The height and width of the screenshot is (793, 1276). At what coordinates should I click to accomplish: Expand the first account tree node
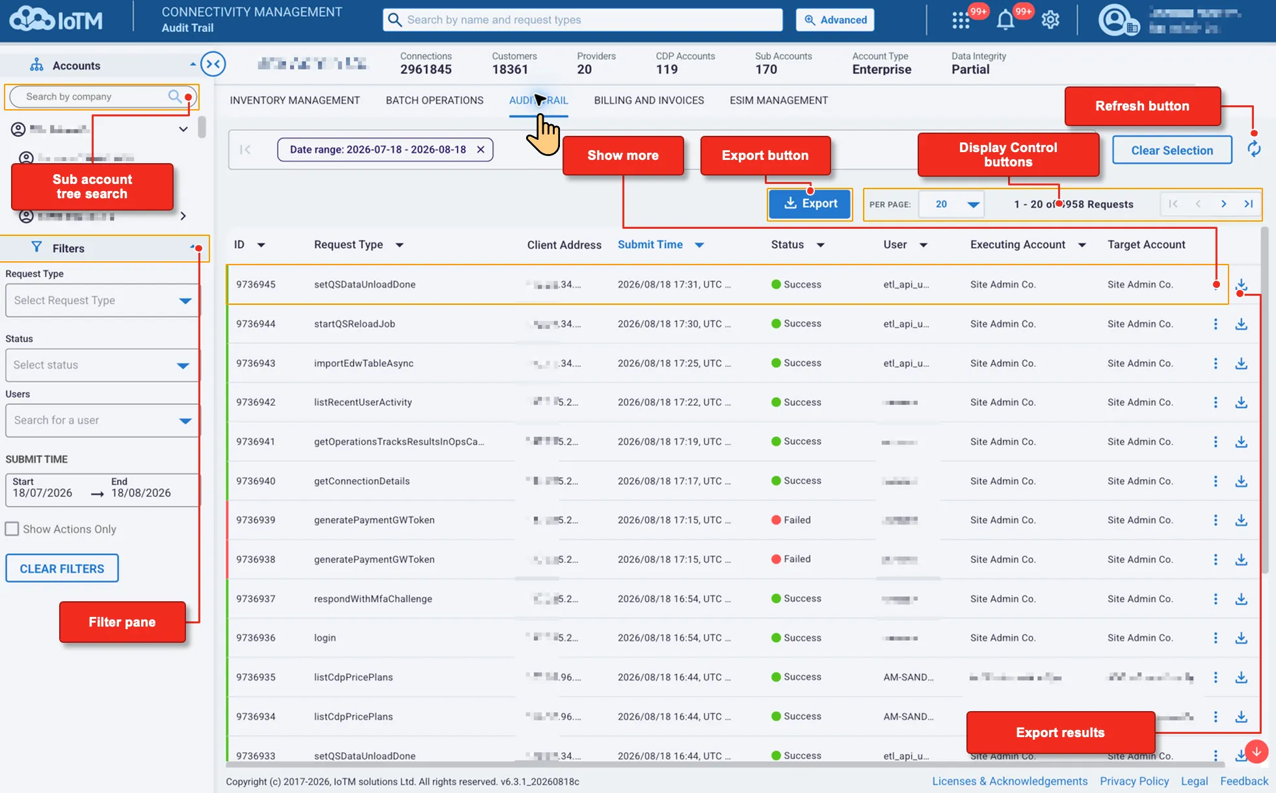point(183,129)
